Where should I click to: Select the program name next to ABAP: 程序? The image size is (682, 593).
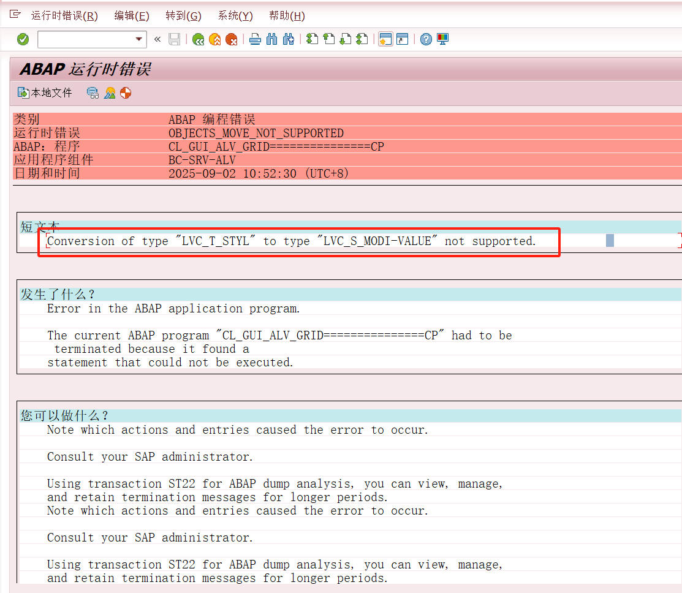pyautogui.click(x=276, y=146)
